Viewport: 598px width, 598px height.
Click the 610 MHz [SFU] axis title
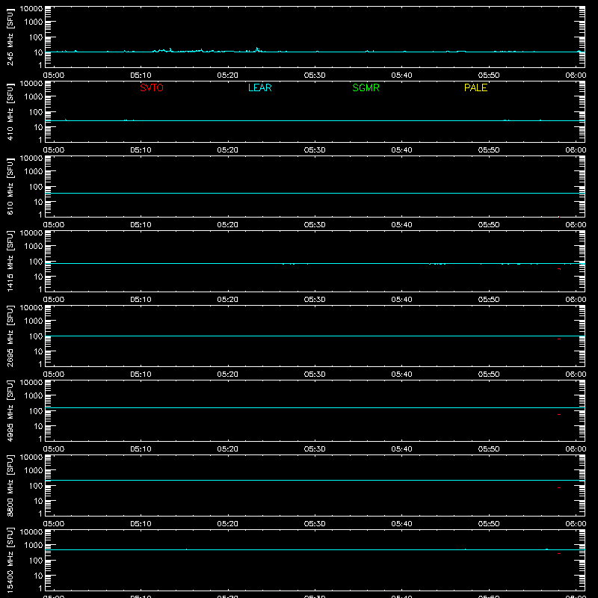10,186
